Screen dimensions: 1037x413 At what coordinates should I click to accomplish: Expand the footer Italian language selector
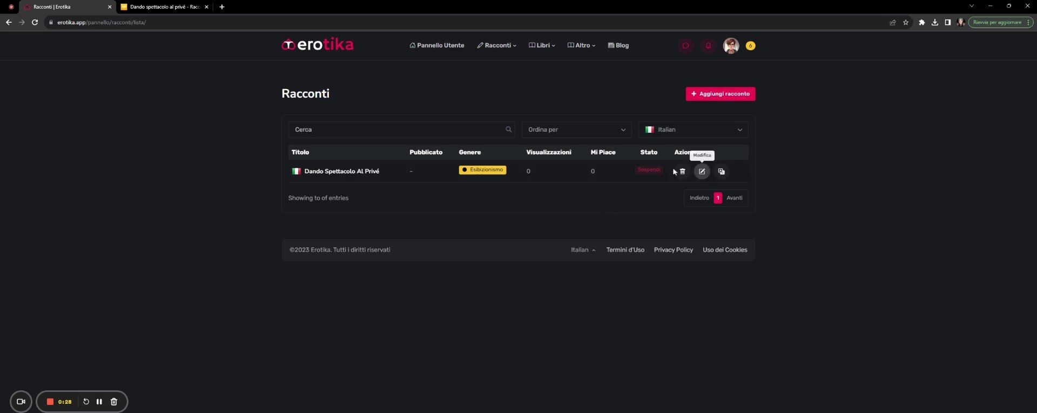[x=583, y=250]
